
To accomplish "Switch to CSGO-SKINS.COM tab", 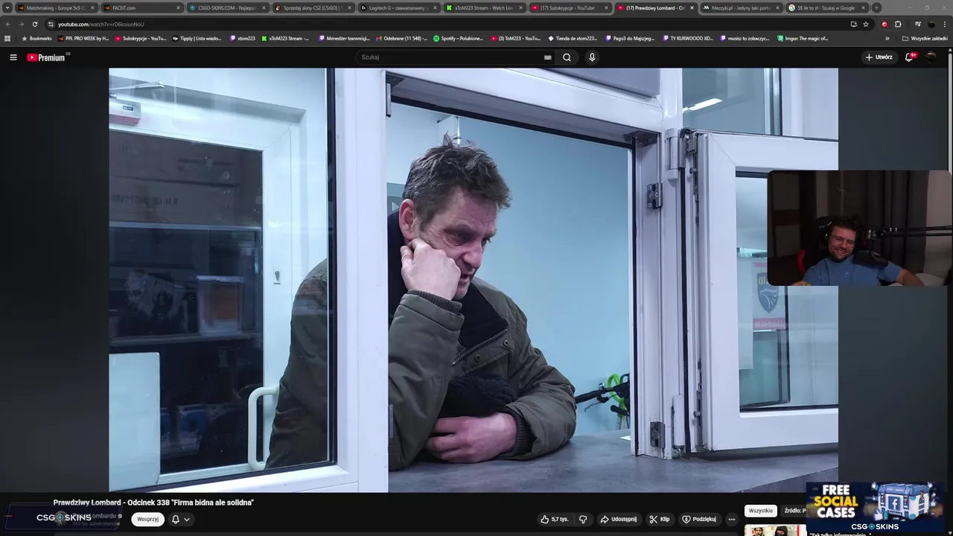I will pyautogui.click(x=227, y=7).
